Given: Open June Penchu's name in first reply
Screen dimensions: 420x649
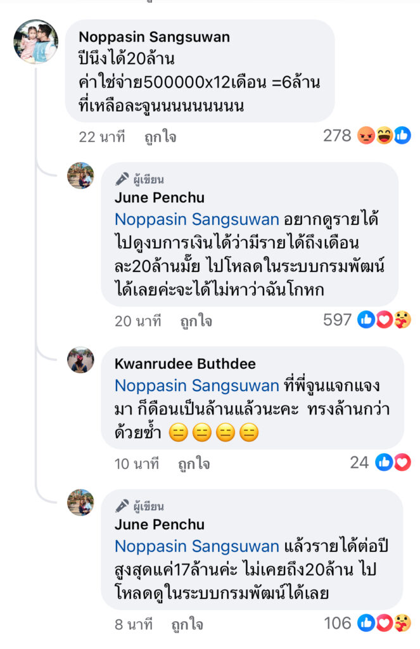Looking at the screenshot, I should pyautogui.click(x=159, y=198).
